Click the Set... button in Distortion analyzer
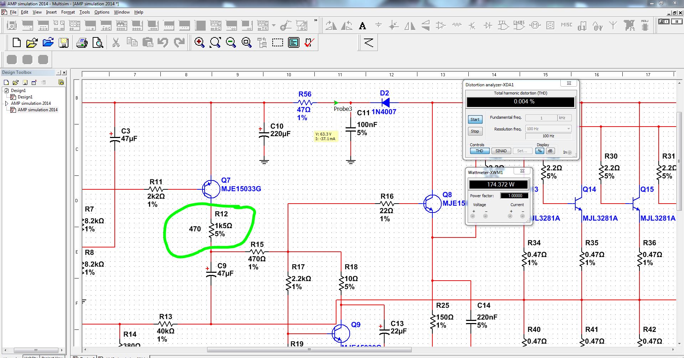 pos(522,151)
